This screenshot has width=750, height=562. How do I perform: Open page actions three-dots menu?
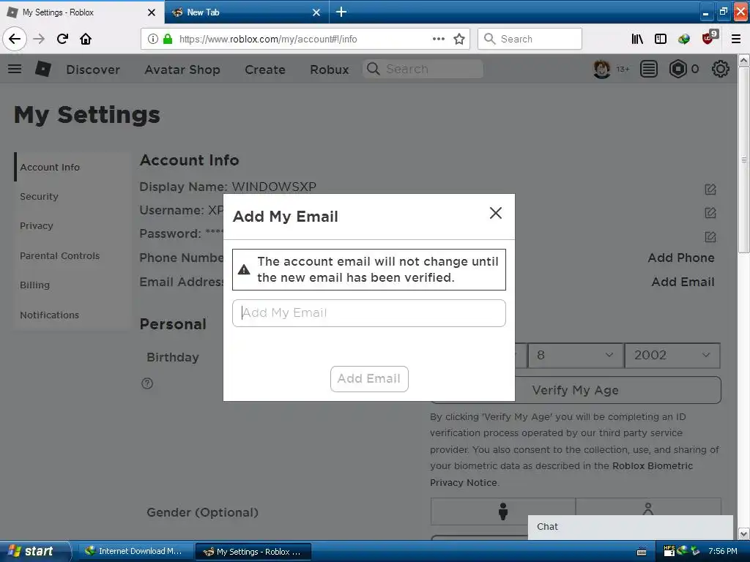click(x=439, y=39)
